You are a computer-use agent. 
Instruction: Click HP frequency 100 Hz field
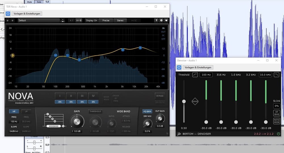point(14,121)
